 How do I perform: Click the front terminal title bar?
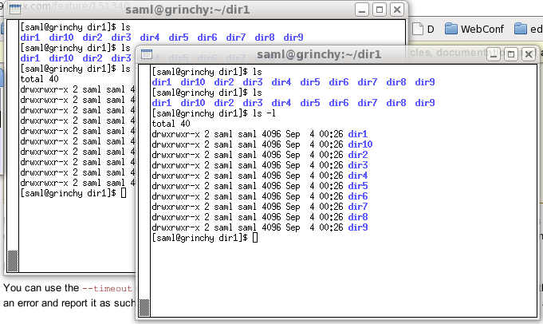click(x=319, y=54)
